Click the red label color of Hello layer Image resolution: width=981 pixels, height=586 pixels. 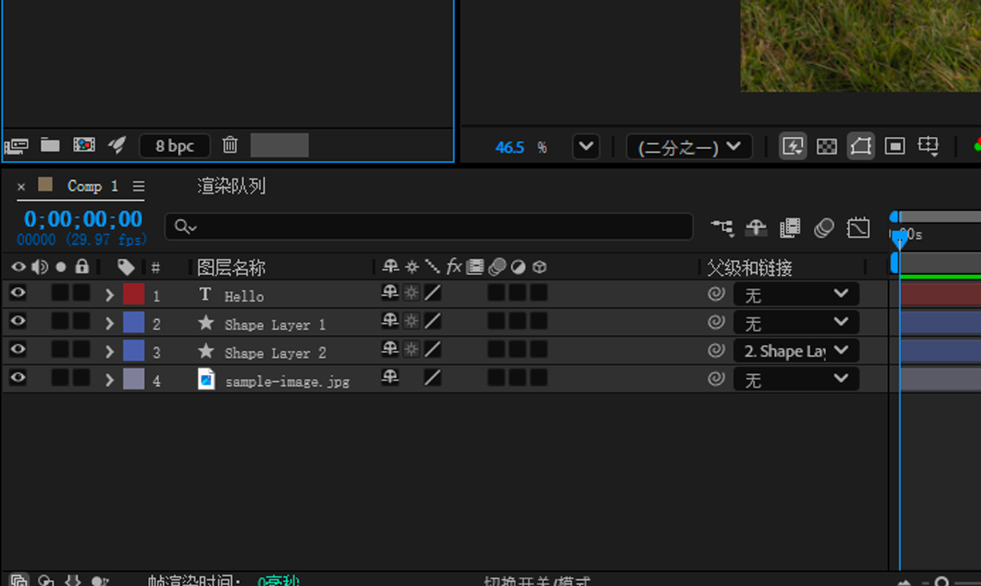133,294
